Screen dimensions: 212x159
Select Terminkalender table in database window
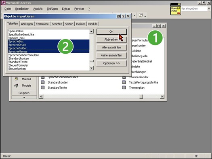[139, 77]
